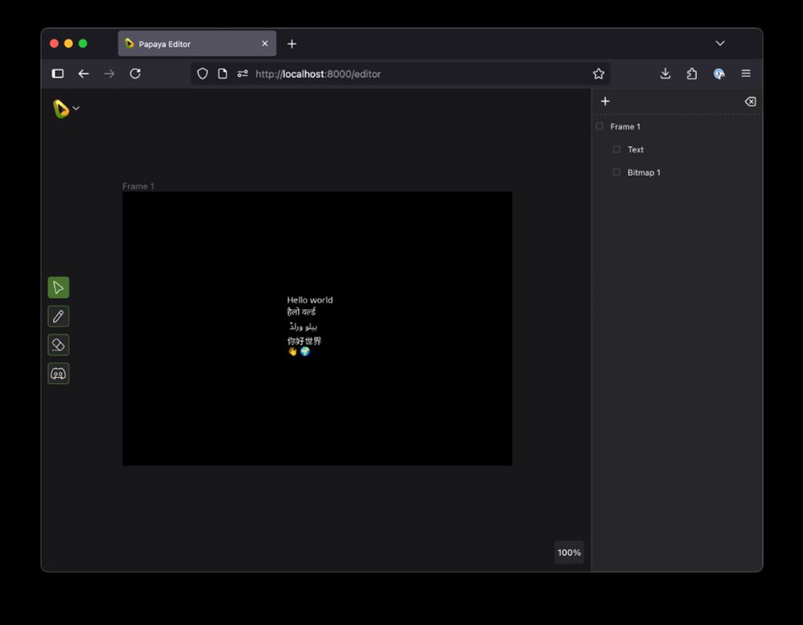
Task: View site information page icon
Action: click(222, 74)
